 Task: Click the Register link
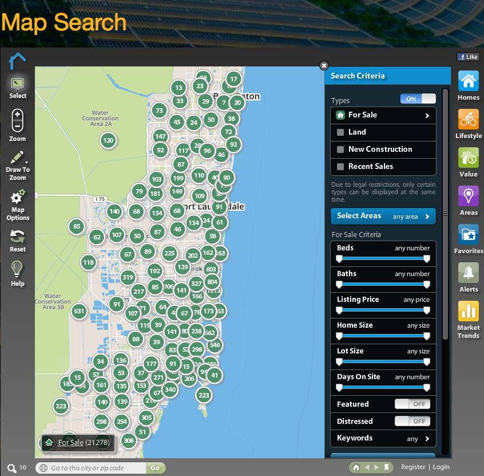point(413,467)
